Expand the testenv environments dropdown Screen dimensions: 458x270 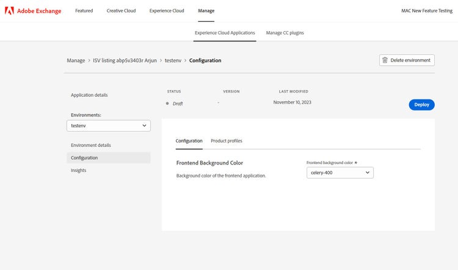point(109,126)
